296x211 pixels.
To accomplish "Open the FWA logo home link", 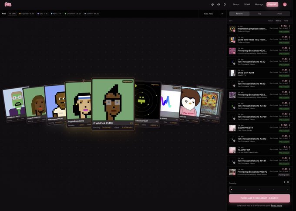I will point(8,4).
